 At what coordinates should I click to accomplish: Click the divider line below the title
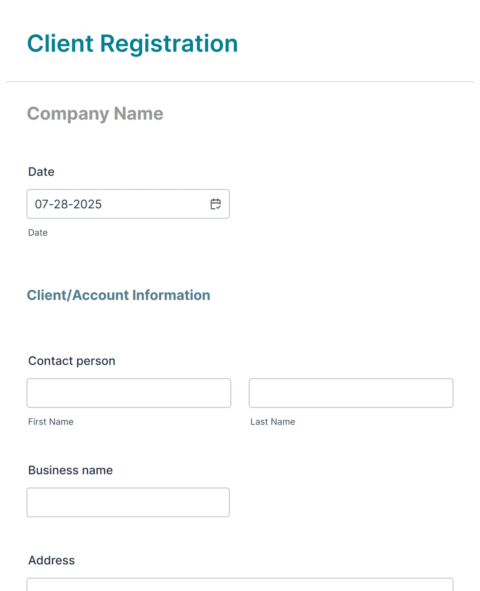240,81
